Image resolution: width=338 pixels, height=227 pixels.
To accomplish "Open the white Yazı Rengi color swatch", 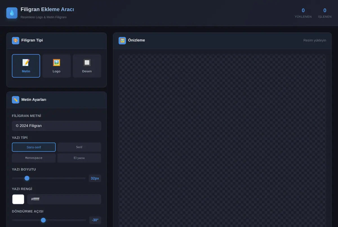I will (18, 199).
